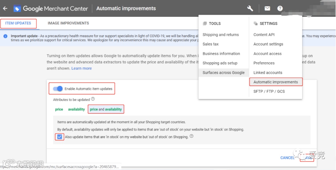Click the 'Important update' bold text

[x=24, y=36]
